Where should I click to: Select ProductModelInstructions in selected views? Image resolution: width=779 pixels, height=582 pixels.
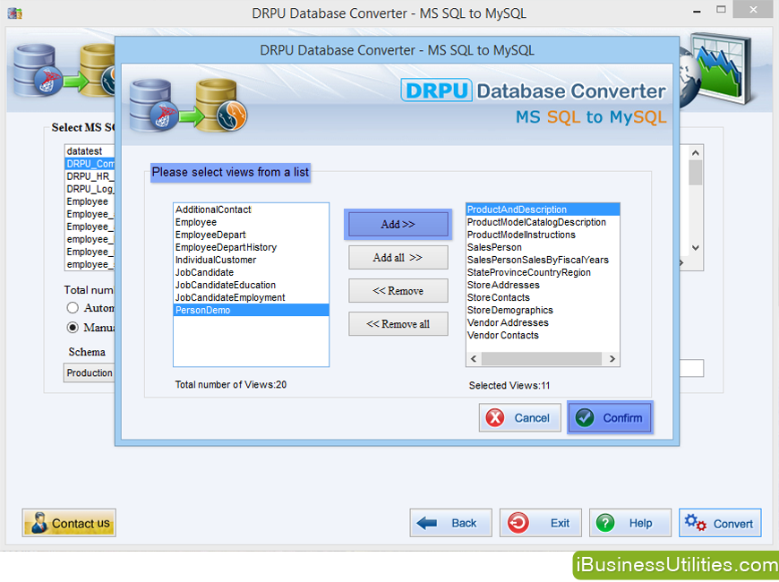(543, 235)
